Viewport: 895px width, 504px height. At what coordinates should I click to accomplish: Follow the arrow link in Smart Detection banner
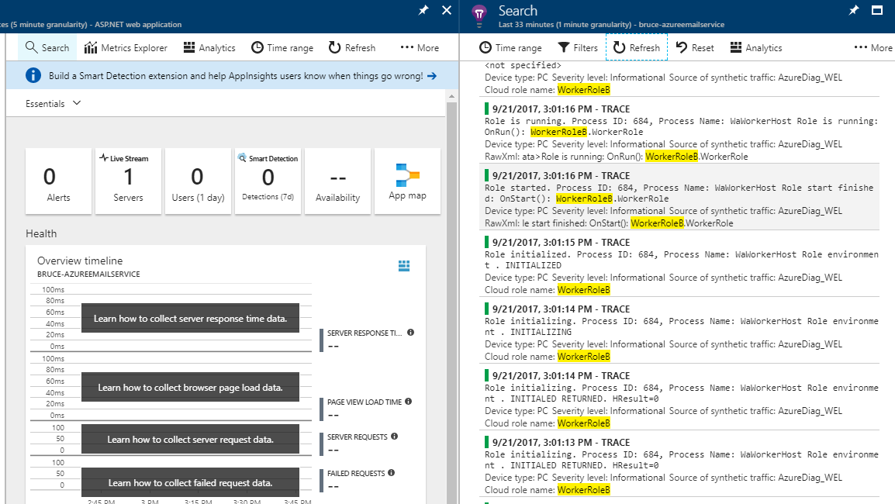pyautogui.click(x=432, y=76)
